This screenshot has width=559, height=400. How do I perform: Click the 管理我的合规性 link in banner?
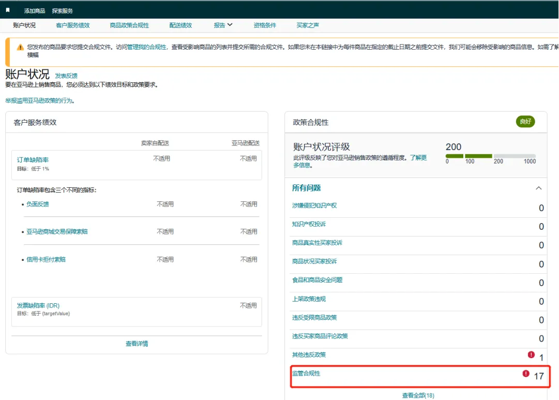click(x=147, y=47)
